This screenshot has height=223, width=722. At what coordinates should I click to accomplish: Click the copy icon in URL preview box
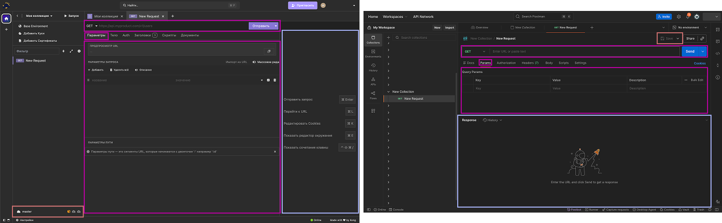pos(269,51)
